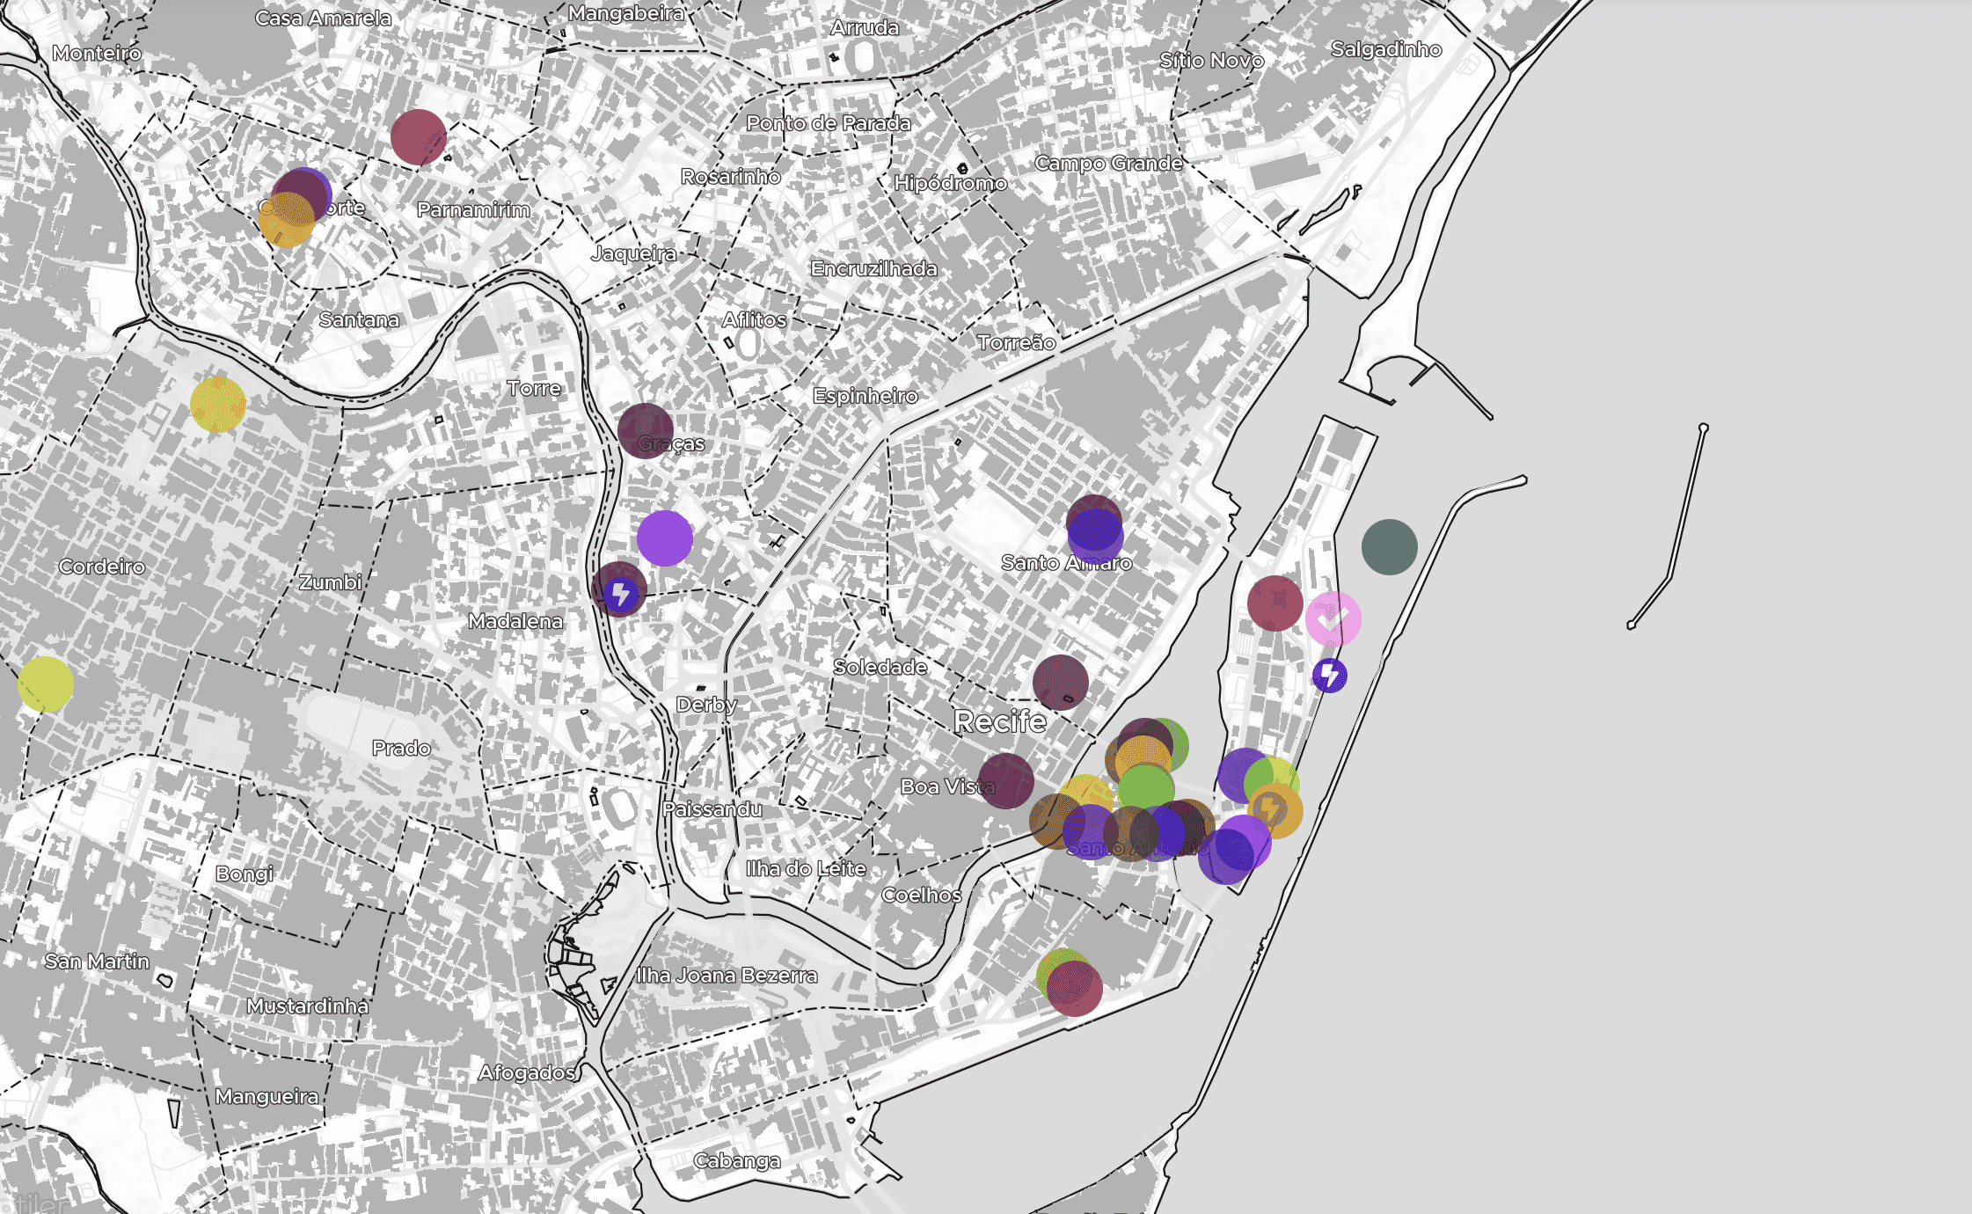Image resolution: width=1972 pixels, height=1214 pixels.
Task: Click the yellow marker below Santana
Action: click(217, 404)
